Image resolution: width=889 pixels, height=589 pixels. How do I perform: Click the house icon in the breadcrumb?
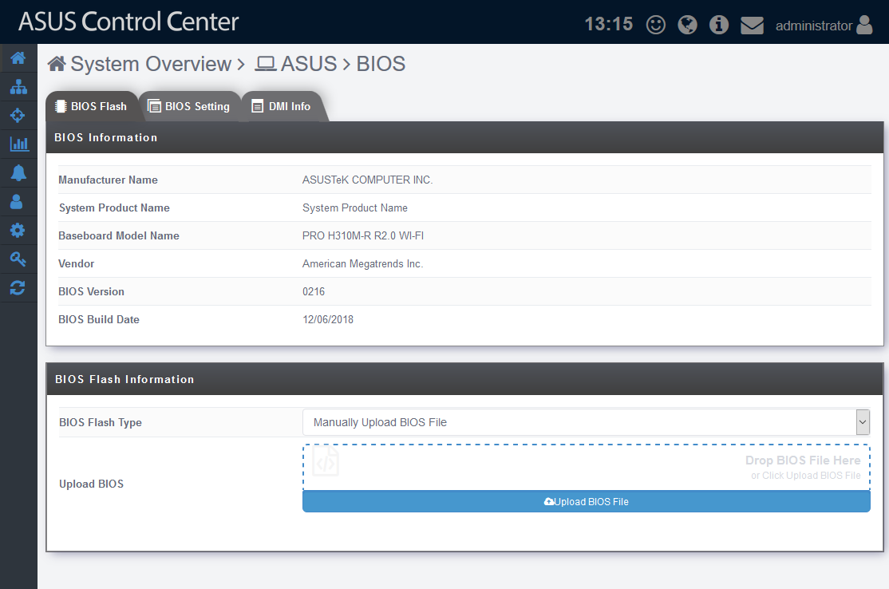point(57,64)
